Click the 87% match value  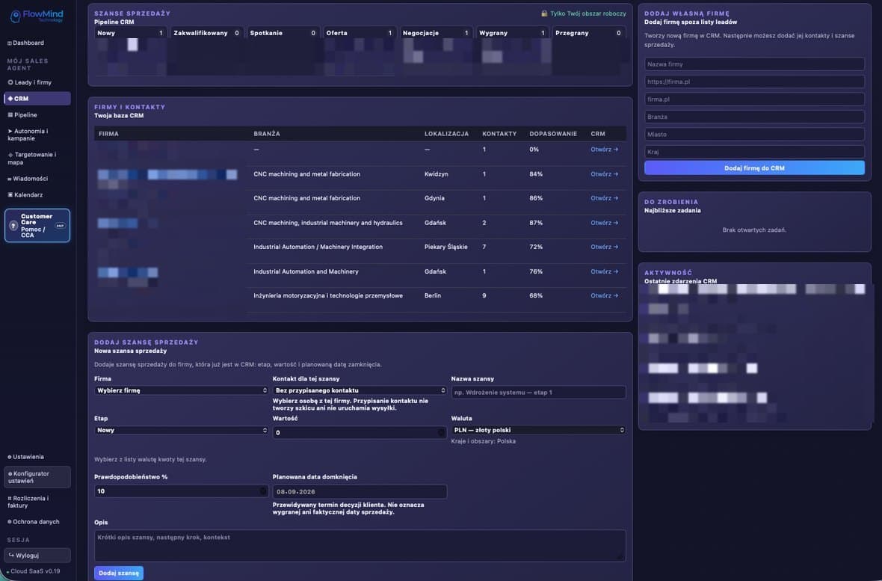pyautogui.click(x=535, y=223)
